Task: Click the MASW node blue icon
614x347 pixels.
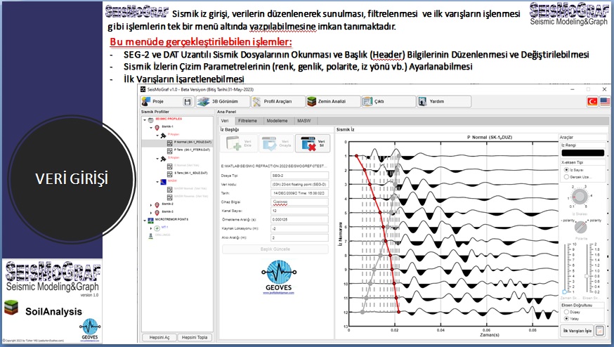Action: pos(163,182)
